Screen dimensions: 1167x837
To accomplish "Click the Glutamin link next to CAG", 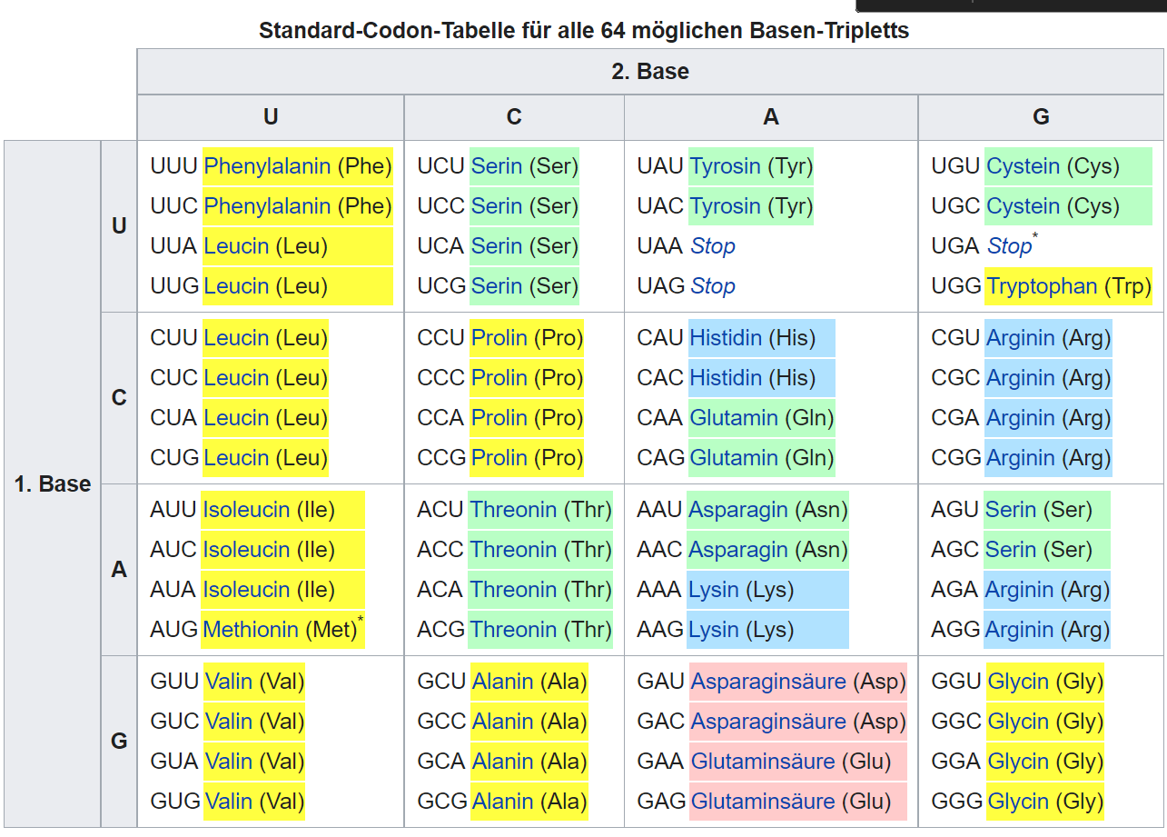I will point(734,458).
